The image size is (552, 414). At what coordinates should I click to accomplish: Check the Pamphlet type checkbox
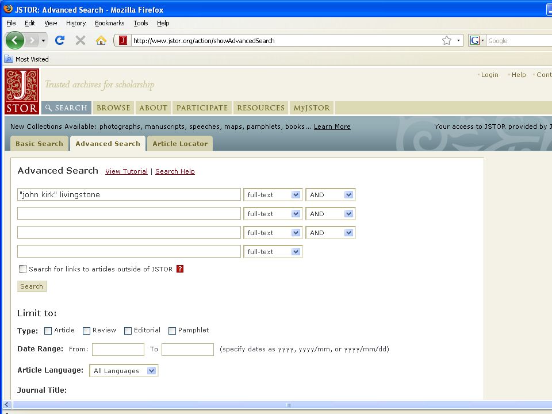tap(172, 331)
